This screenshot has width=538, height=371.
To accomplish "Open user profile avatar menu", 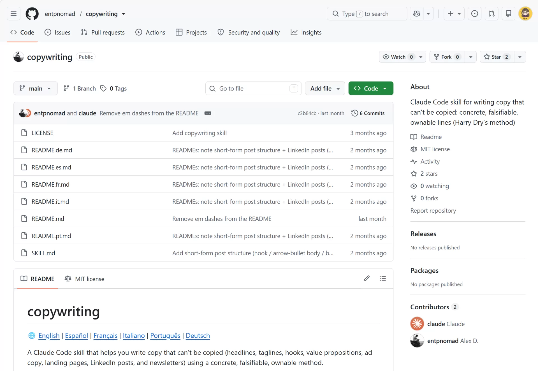I will [525, 13].
